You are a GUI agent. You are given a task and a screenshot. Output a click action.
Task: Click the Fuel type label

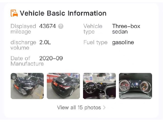tap(96, 42)
